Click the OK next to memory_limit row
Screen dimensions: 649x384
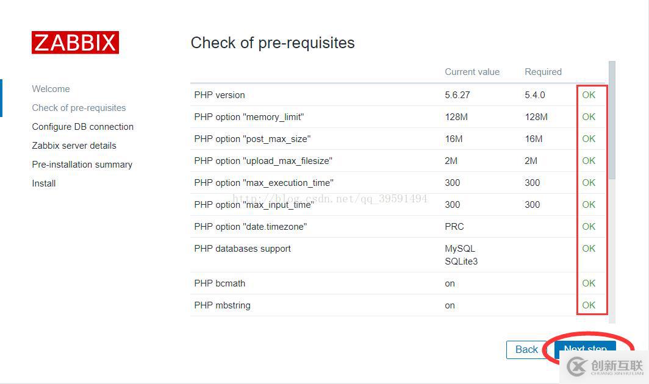[588, 116]
